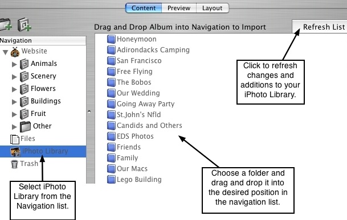This screenshot has width=347, height=220.
Task: Select the San Francisco album
Action: 139,61
